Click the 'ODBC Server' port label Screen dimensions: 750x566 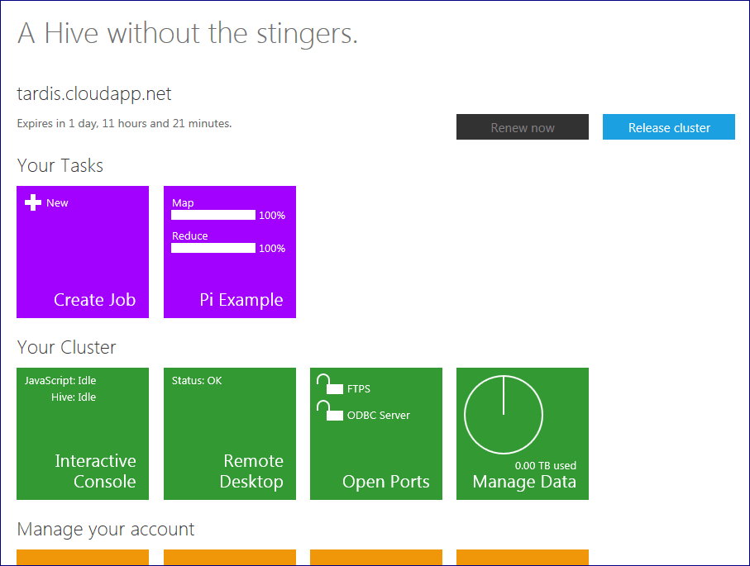tap(379, 415)
